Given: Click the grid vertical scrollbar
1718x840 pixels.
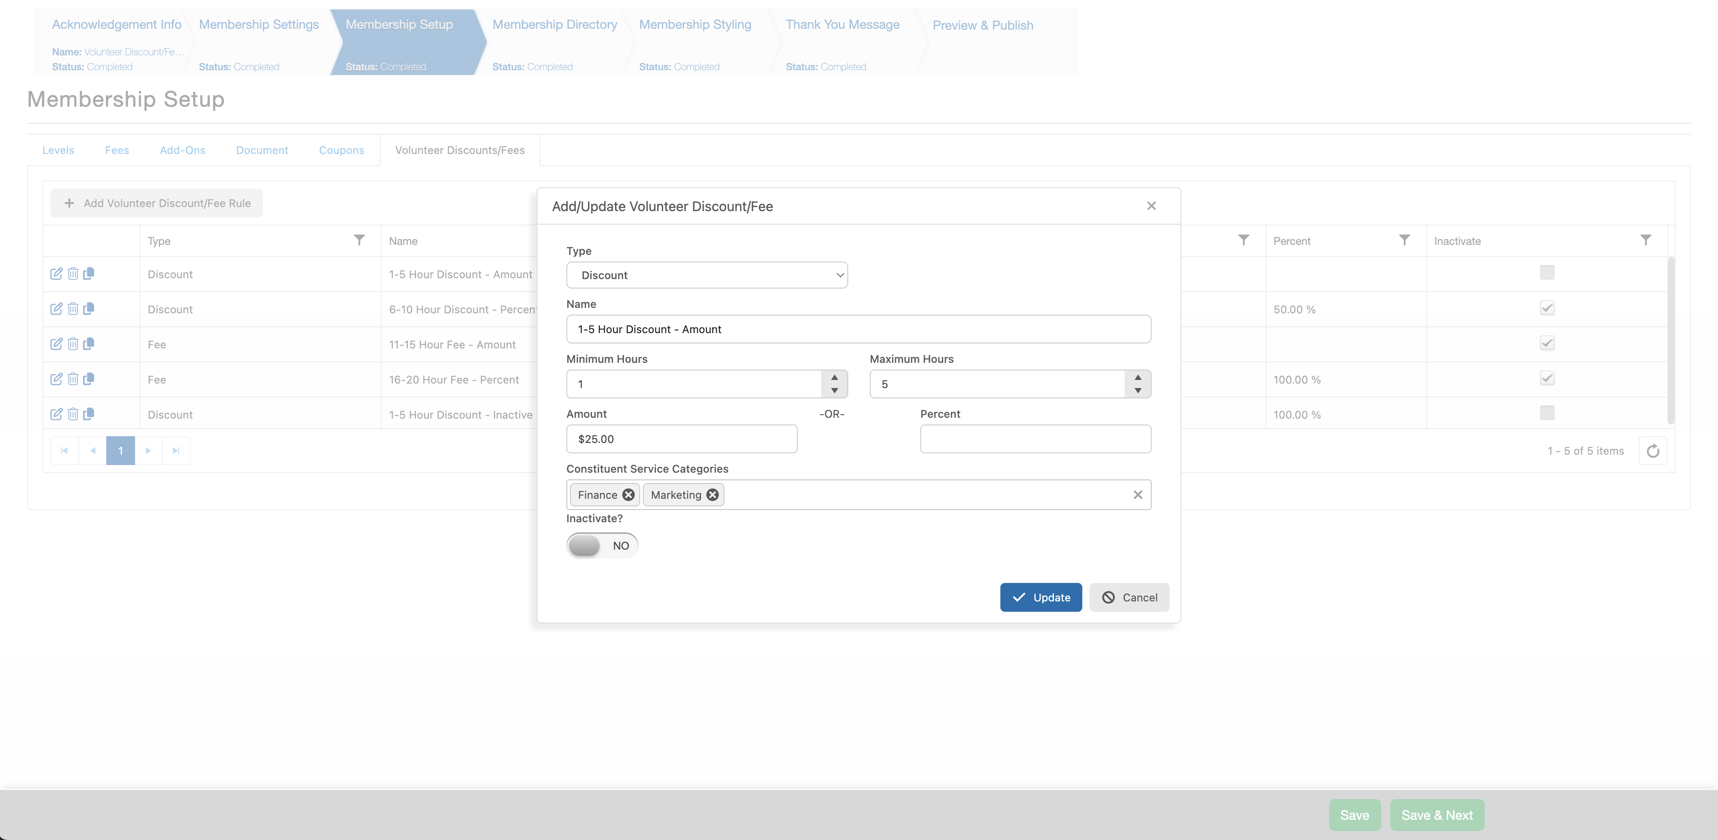Looking at the screenshot, I should coord(1670,340).
